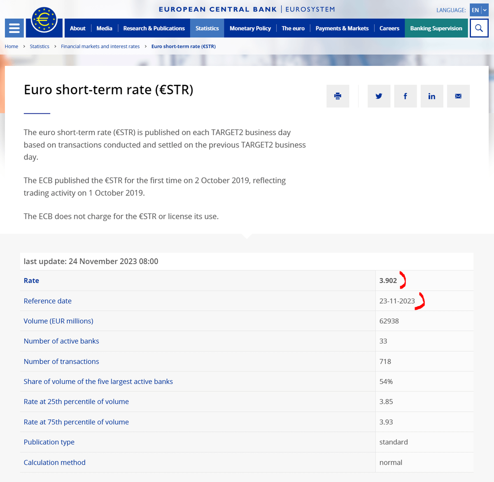Image resolution: width=494 pixels, height=482 pixels.
Task: Click the Statistics breadcrumb link
Action: (40, 47)
